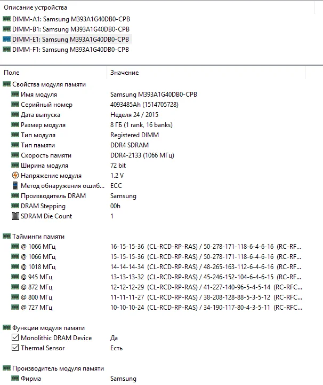Click the memory icon beside DIMM-F1
The height and width of the screenshot is (385, 323).
[x=6, y=49]
